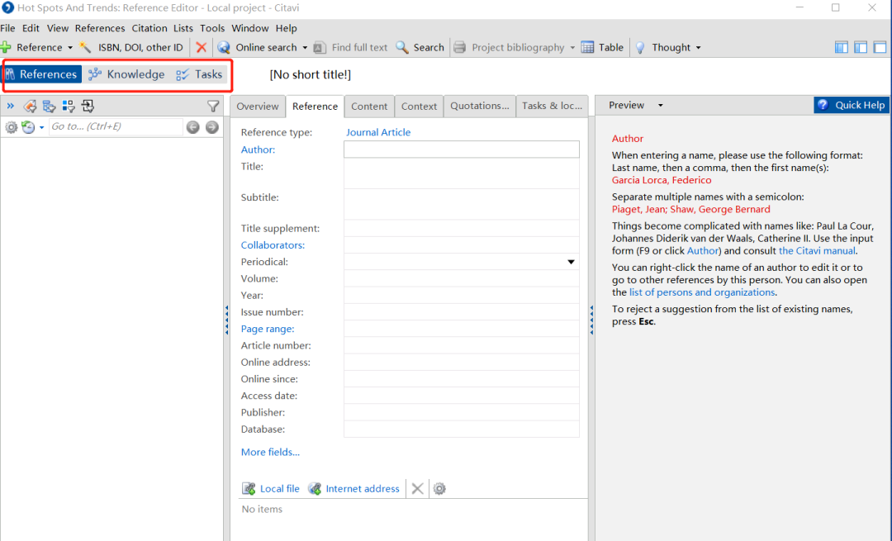The image size is (892, 541).
Task: Open the Tasks & locations tab
Action: pos(552,106)
